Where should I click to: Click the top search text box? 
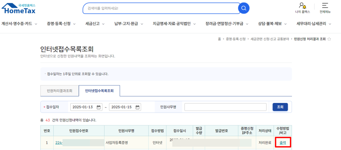pos(161,8)
